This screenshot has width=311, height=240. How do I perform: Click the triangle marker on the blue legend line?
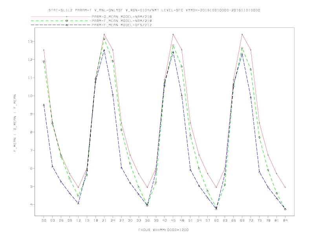click(x=67, y=25)
